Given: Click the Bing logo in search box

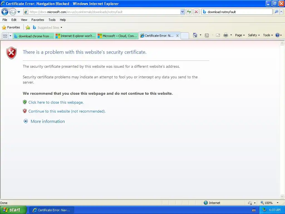Looking at the screenshot, I should click(x=205, y=12).
